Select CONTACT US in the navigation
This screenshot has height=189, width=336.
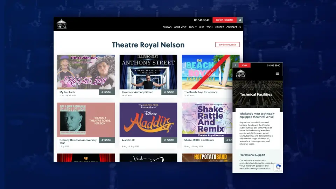click(233, 27)
